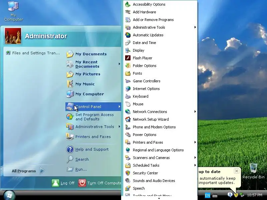Screen dimensions: 267x200
Task: Open My Computer in Start menu
Action: [x=93, y=94]
